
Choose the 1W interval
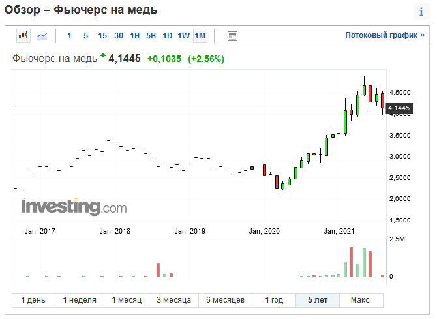click(x=184, y=36)
